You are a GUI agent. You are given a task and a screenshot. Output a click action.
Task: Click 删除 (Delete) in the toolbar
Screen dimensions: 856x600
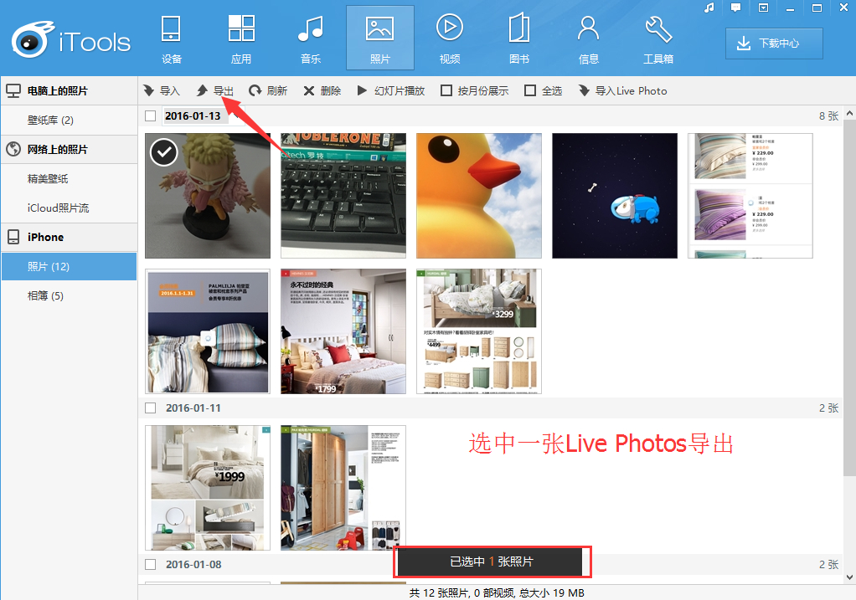(322, 90)
